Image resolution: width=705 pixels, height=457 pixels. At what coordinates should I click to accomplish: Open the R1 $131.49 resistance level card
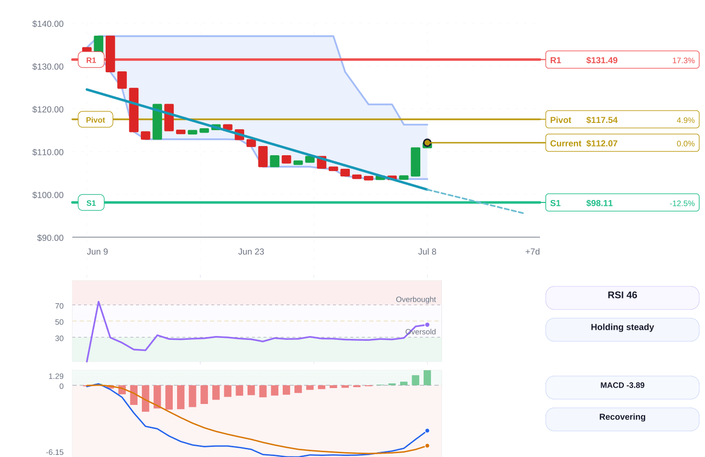(x=622, y=60)
